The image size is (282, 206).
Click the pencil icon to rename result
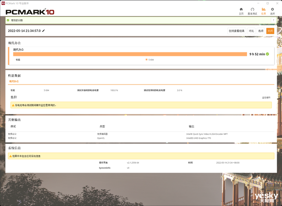44,31
